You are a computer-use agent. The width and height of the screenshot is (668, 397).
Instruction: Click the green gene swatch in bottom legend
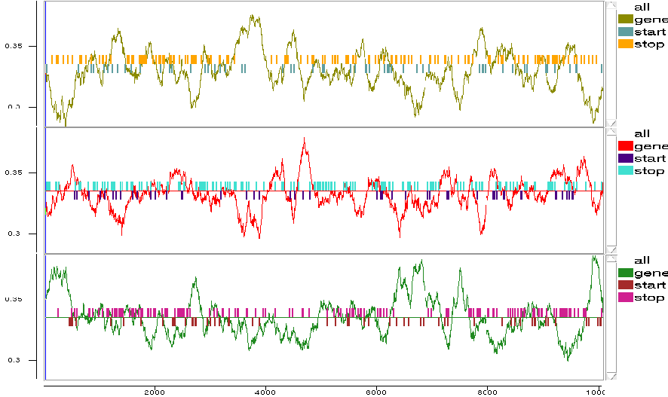coord(625,272)
